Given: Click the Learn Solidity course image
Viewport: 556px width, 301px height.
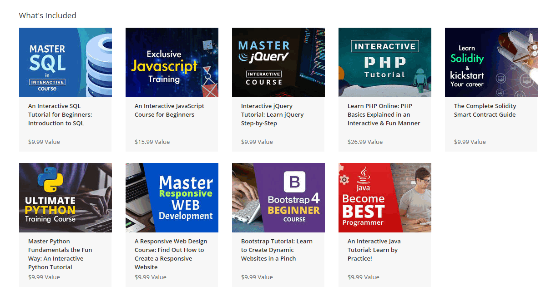Looking at the screenshot, I should [x=491, y=62].
